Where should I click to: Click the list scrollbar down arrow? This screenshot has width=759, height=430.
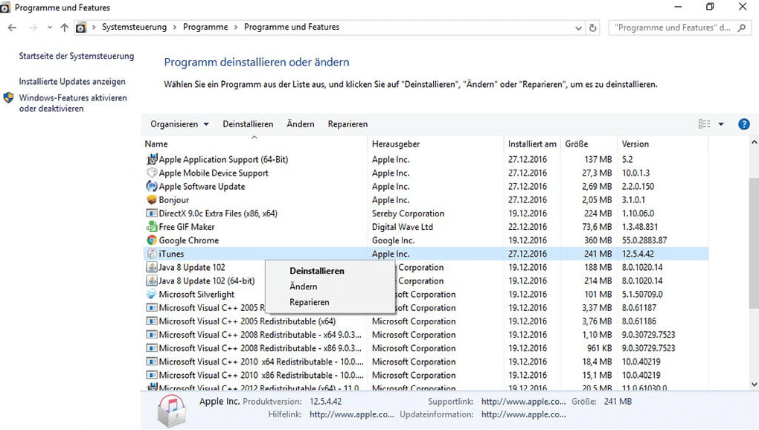754,385
